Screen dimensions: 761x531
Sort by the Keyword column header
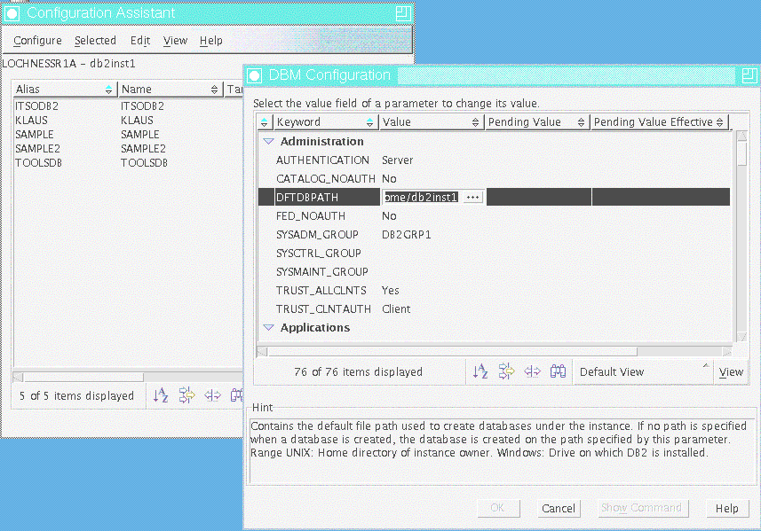[320, 122]
